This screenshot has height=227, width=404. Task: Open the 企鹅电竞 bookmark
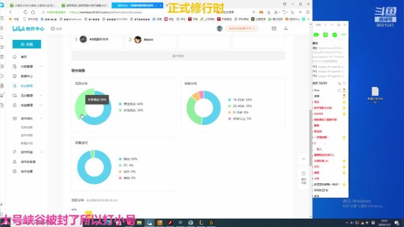(x=259, y=19)
